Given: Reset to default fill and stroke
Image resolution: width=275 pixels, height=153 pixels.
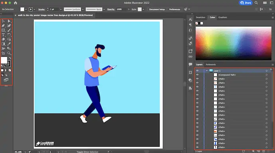Looking at the screenshot, I should (x=2, y=66).
